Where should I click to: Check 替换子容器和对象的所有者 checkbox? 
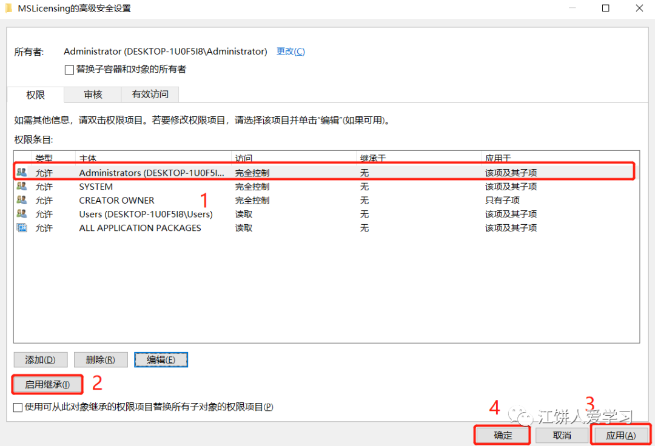pos(69,70)
